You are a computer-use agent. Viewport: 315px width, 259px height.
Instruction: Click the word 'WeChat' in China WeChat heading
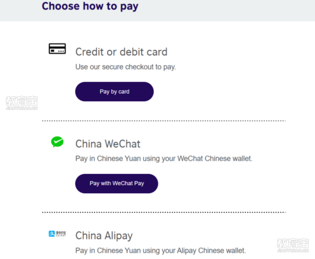point(123,144)
